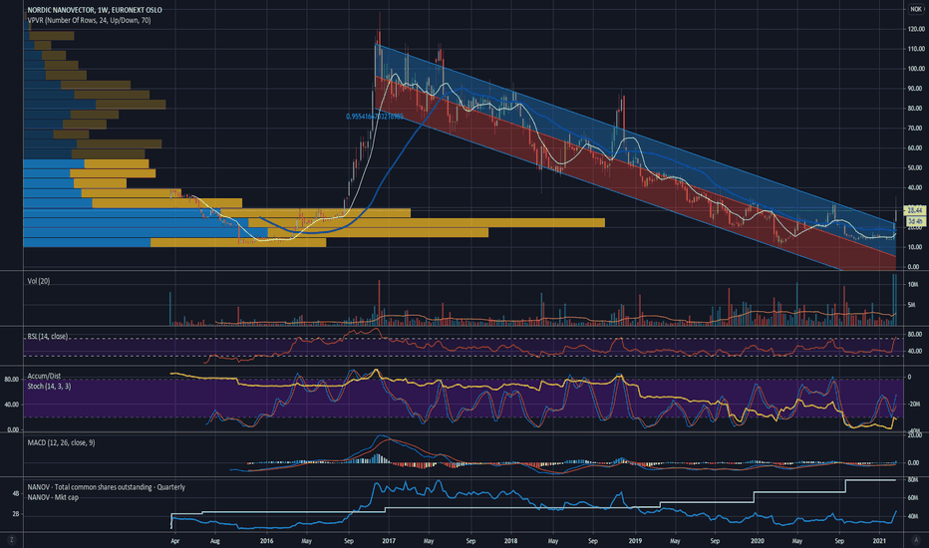Open the NOK currency selector
The height and width of the screenshot is (548, 929).
(x=916, y=9)
